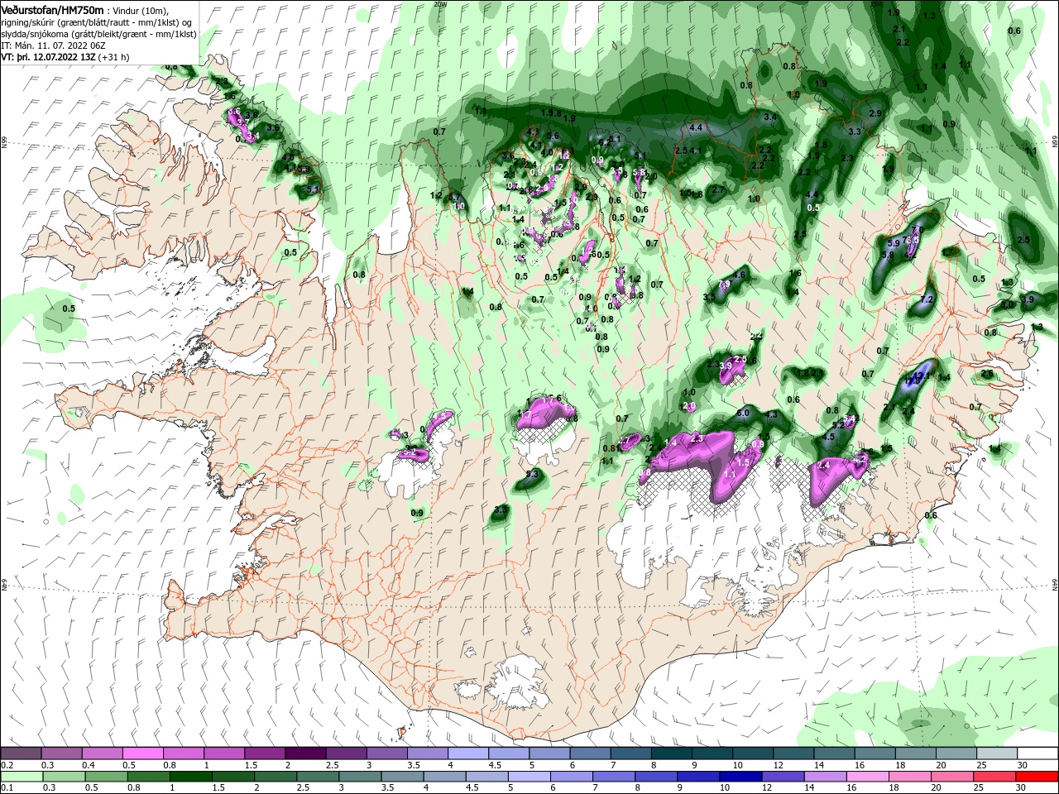This screenshot has height=794, width=1059.
Task: Click the red rain swatch between 25 and 30
Action: [993, 777]
